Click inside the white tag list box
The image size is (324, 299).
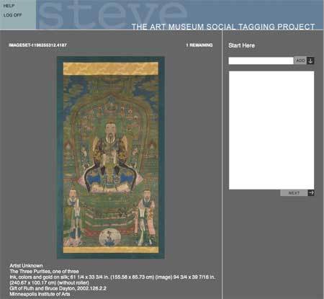[271, 130]
